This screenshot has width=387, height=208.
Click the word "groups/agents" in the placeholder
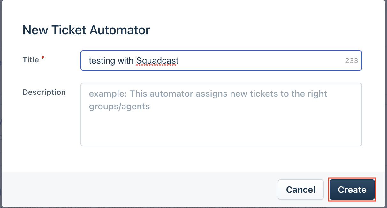pos(119,106)
